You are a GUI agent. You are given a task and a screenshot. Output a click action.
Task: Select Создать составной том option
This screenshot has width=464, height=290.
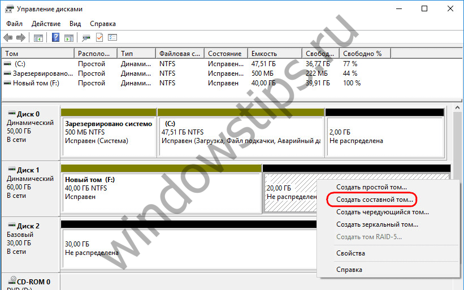(x=375, y=200)
